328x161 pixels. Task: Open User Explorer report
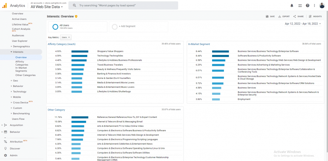pos(20,41)
